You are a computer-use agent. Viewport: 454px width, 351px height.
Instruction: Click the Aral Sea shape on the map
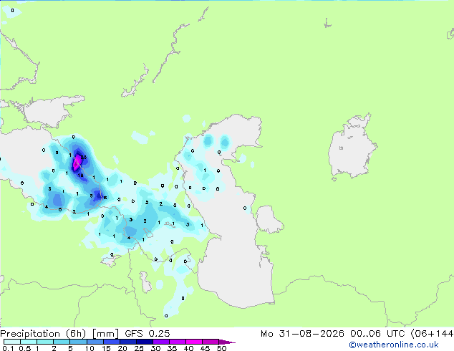click(x=352, y=148)
